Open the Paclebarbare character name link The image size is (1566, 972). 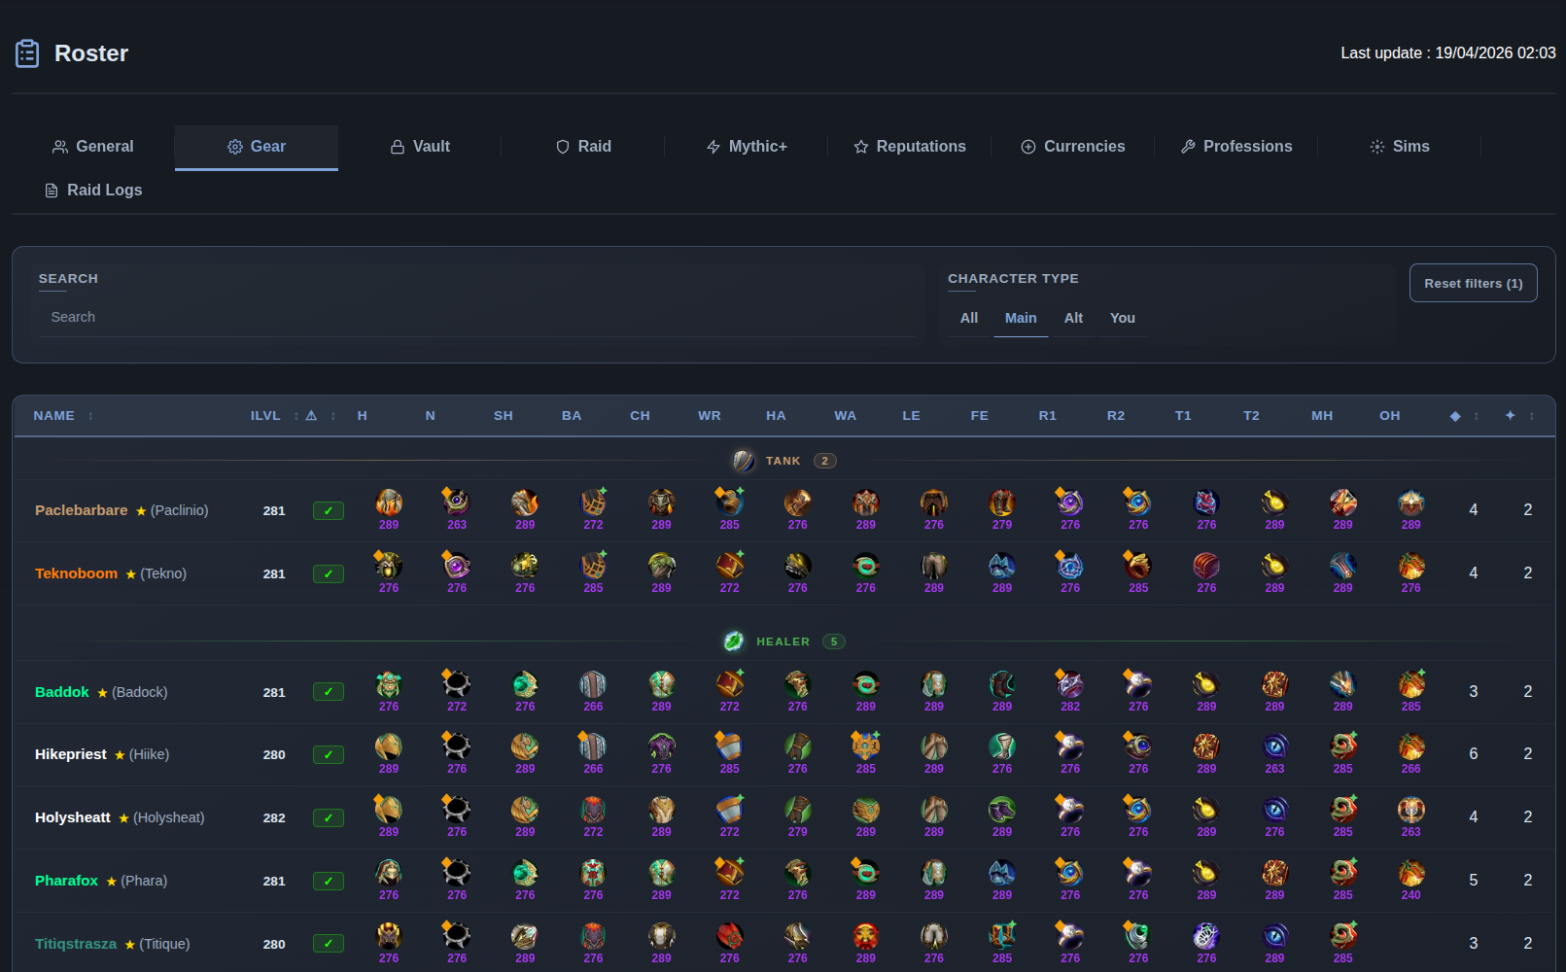point(82,510)
